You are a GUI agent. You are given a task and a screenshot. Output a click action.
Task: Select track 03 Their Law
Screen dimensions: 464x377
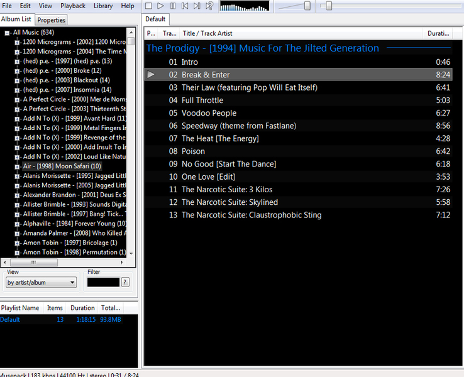tap(298, 87)
